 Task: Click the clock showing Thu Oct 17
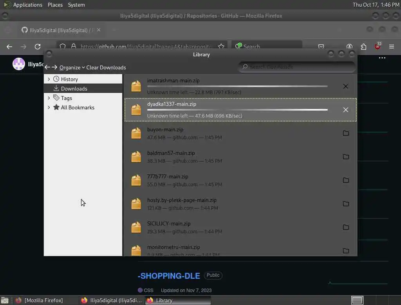[376, 5]
